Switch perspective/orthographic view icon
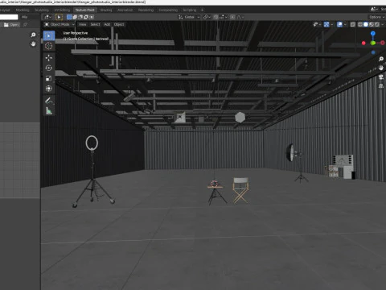The image size is (386, 290). (x=381, y=86)
